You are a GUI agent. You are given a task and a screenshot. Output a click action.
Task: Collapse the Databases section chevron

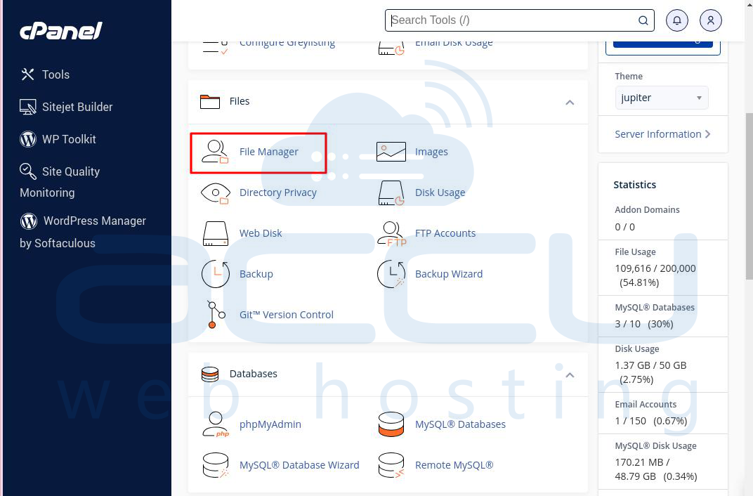(x=570, y=375)
